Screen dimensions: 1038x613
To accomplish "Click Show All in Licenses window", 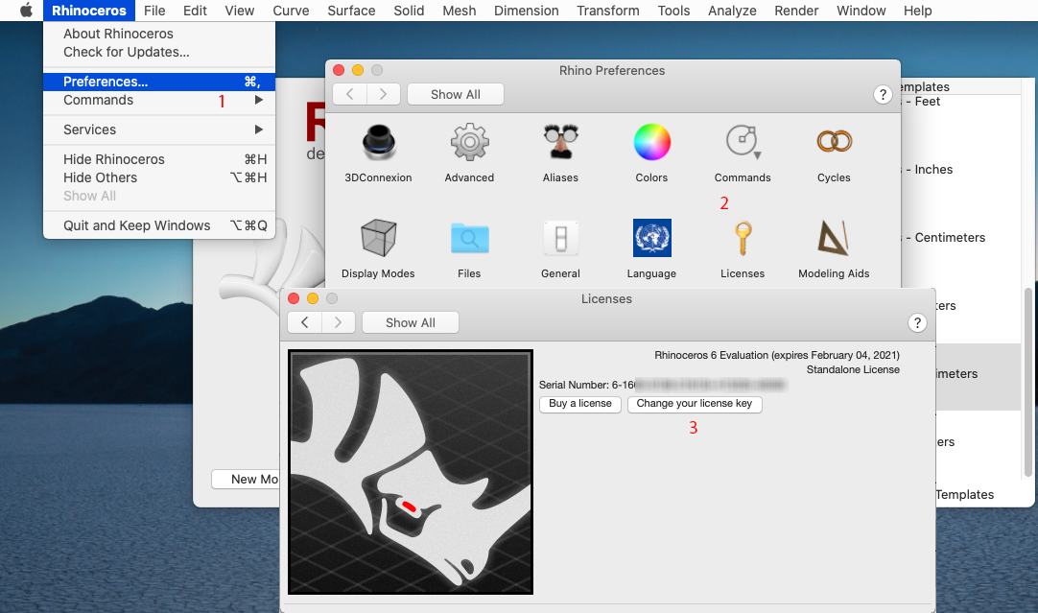I will [411, 322].
